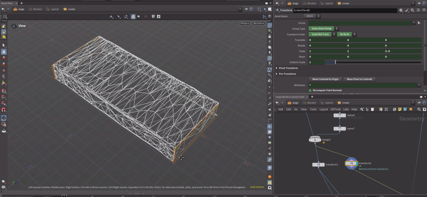
Task: Click the gear icon in the Transform parameter header
Action: tap(401, 11)
